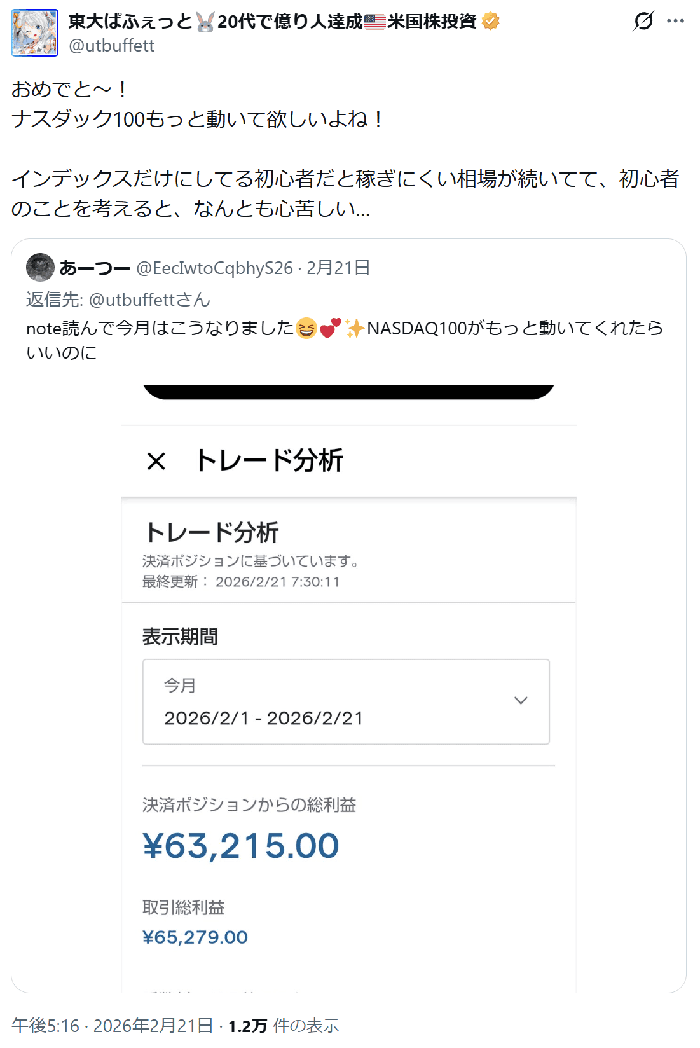Image resolution: width=700 pixels, height=1048 pixels.
Task: Click the quoted user's round avatar
Action: click(x=40, y=268)
